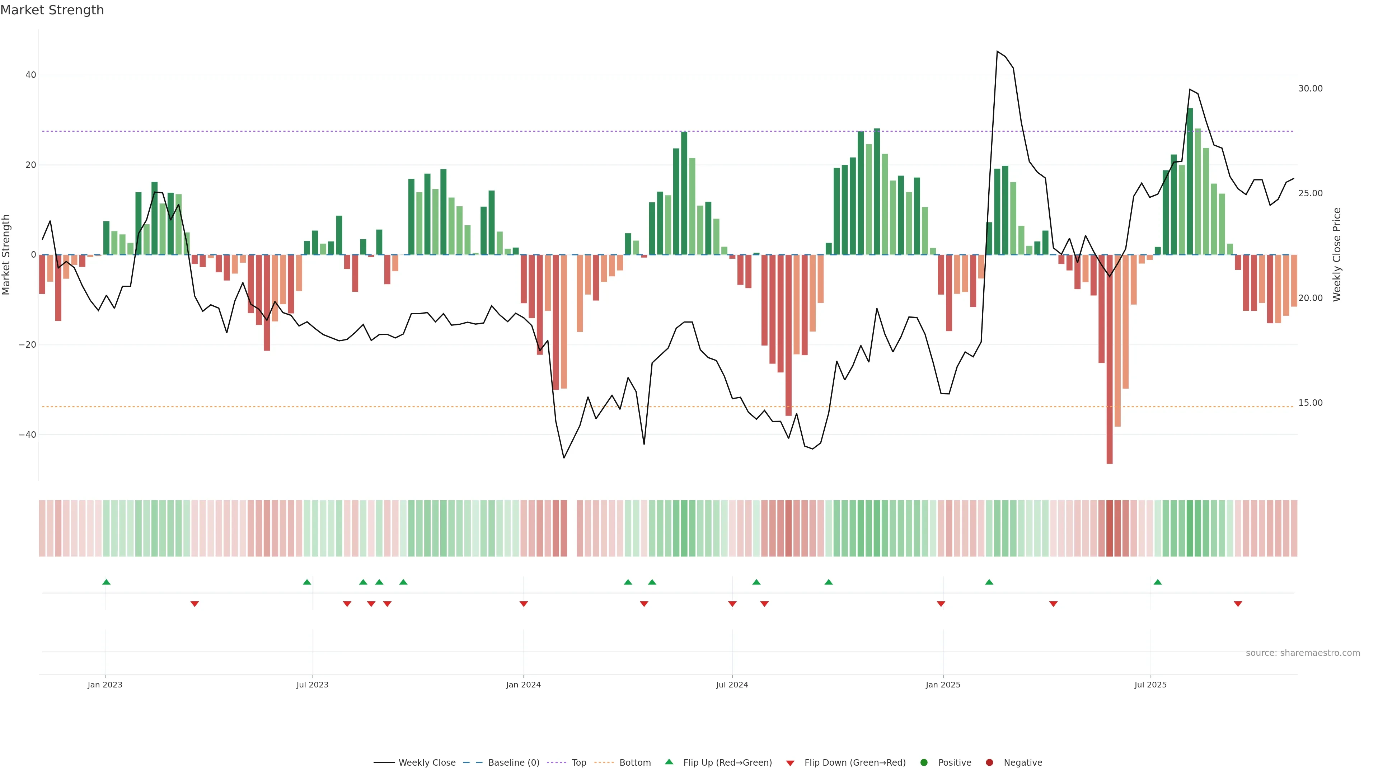The image size is (1378, 775).
Task: Click the Negative red dot legend icon
Action: [989, 762]
